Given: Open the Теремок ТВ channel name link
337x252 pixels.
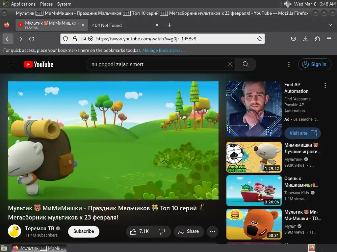Looking at the screenshot, I should pos(39,228).
